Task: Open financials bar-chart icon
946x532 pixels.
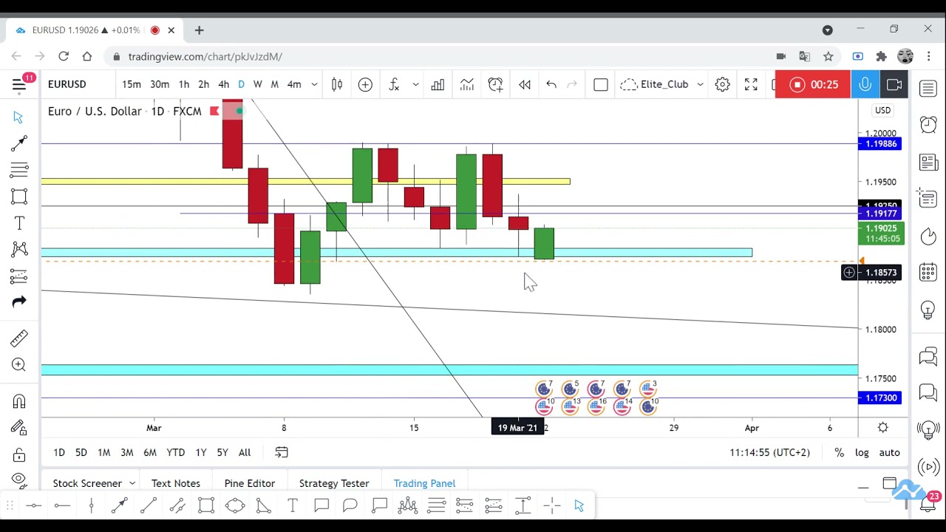Action: point(438,84)
